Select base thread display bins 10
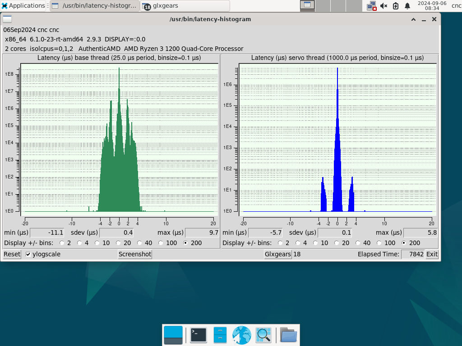Image resolution: width=462 pixels, height=346 pixels. pos(97,243)
